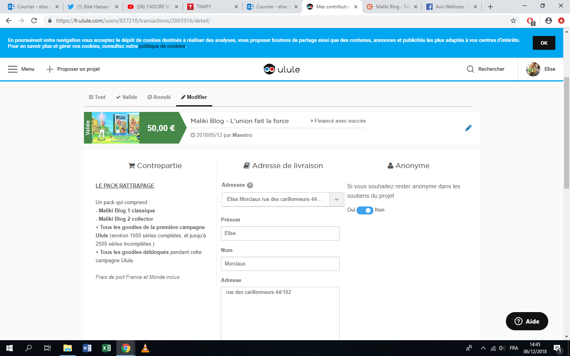
Task: Switch to the Annulé tab
Action: click(159, 97)
